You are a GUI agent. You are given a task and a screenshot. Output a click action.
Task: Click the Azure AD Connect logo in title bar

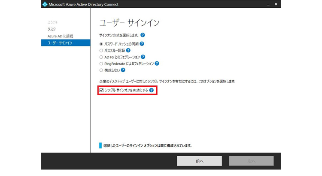point(45,4)
